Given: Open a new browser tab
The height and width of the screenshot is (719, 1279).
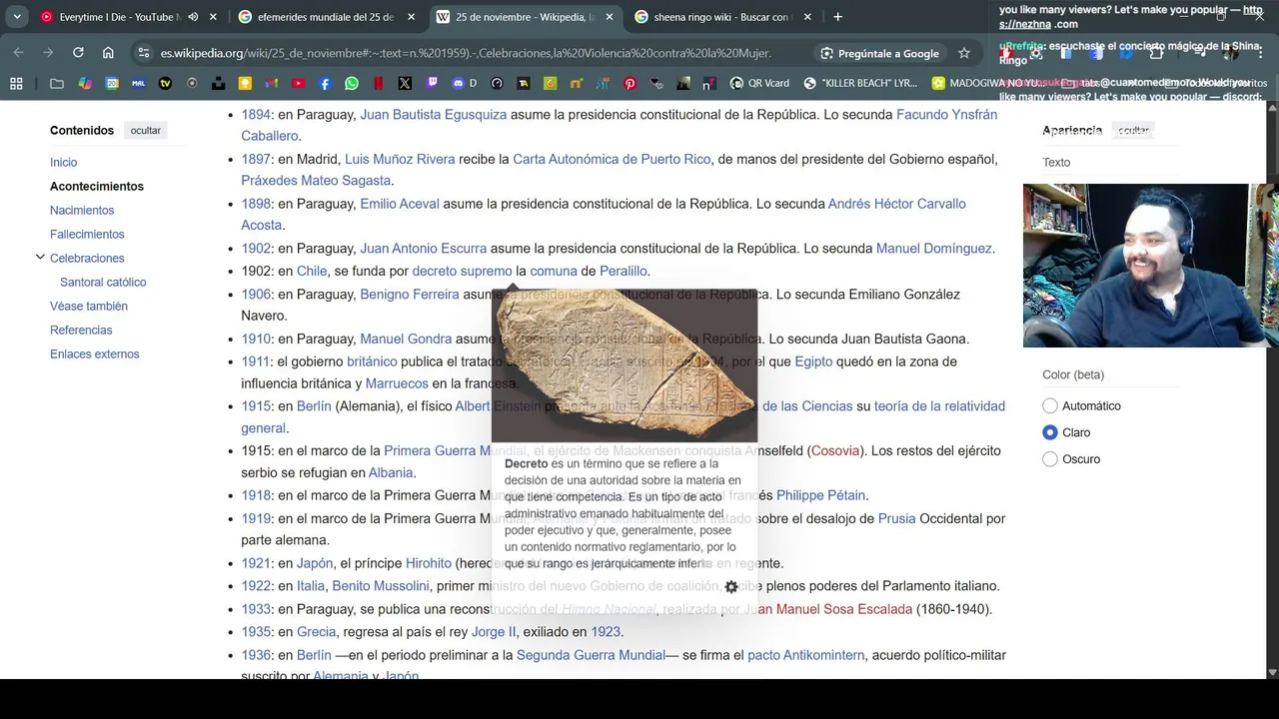Looking at the screenshot, I should 837,17.
